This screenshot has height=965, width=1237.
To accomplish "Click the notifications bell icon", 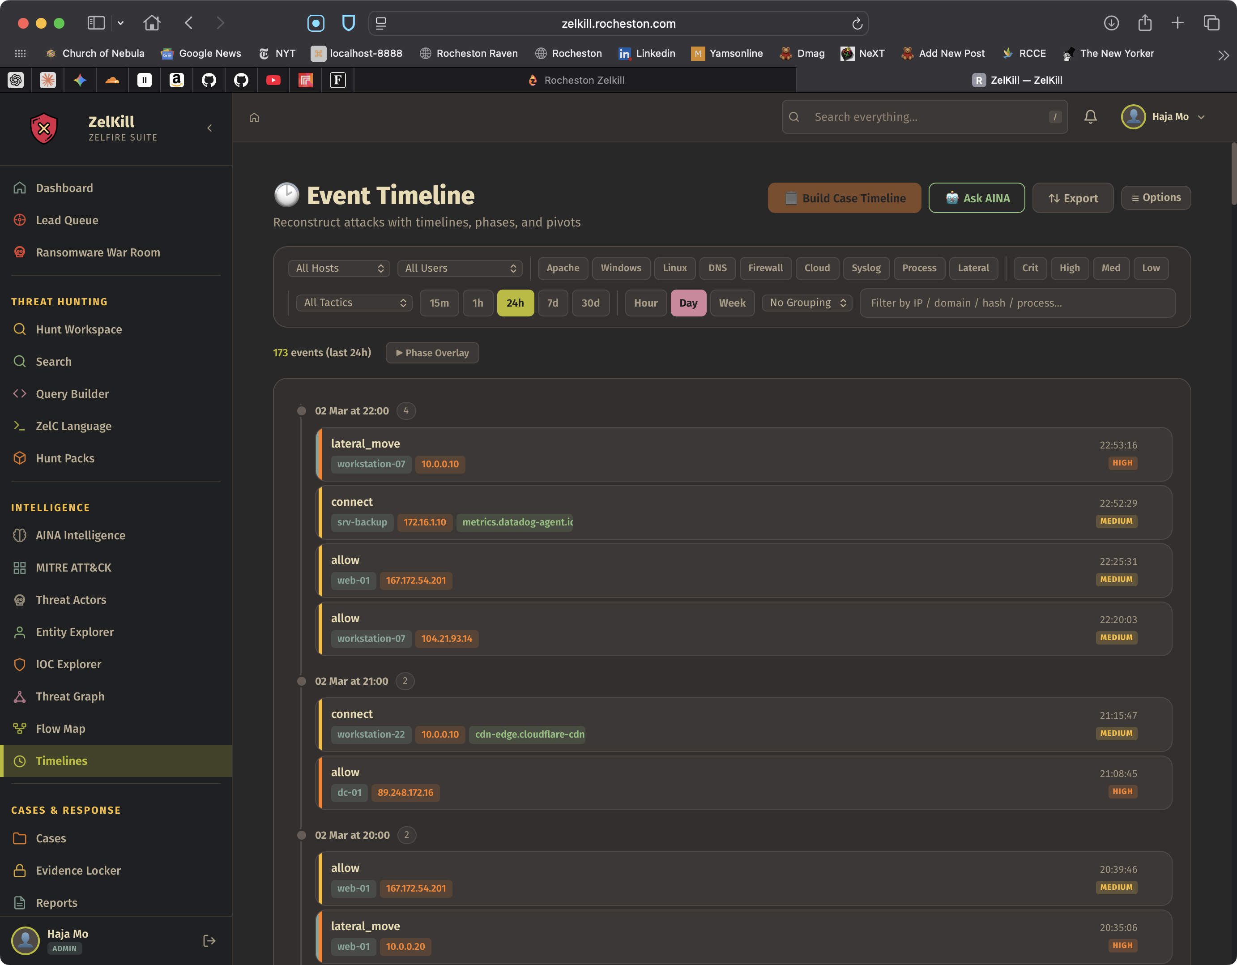I will [x=1090, y=117].
